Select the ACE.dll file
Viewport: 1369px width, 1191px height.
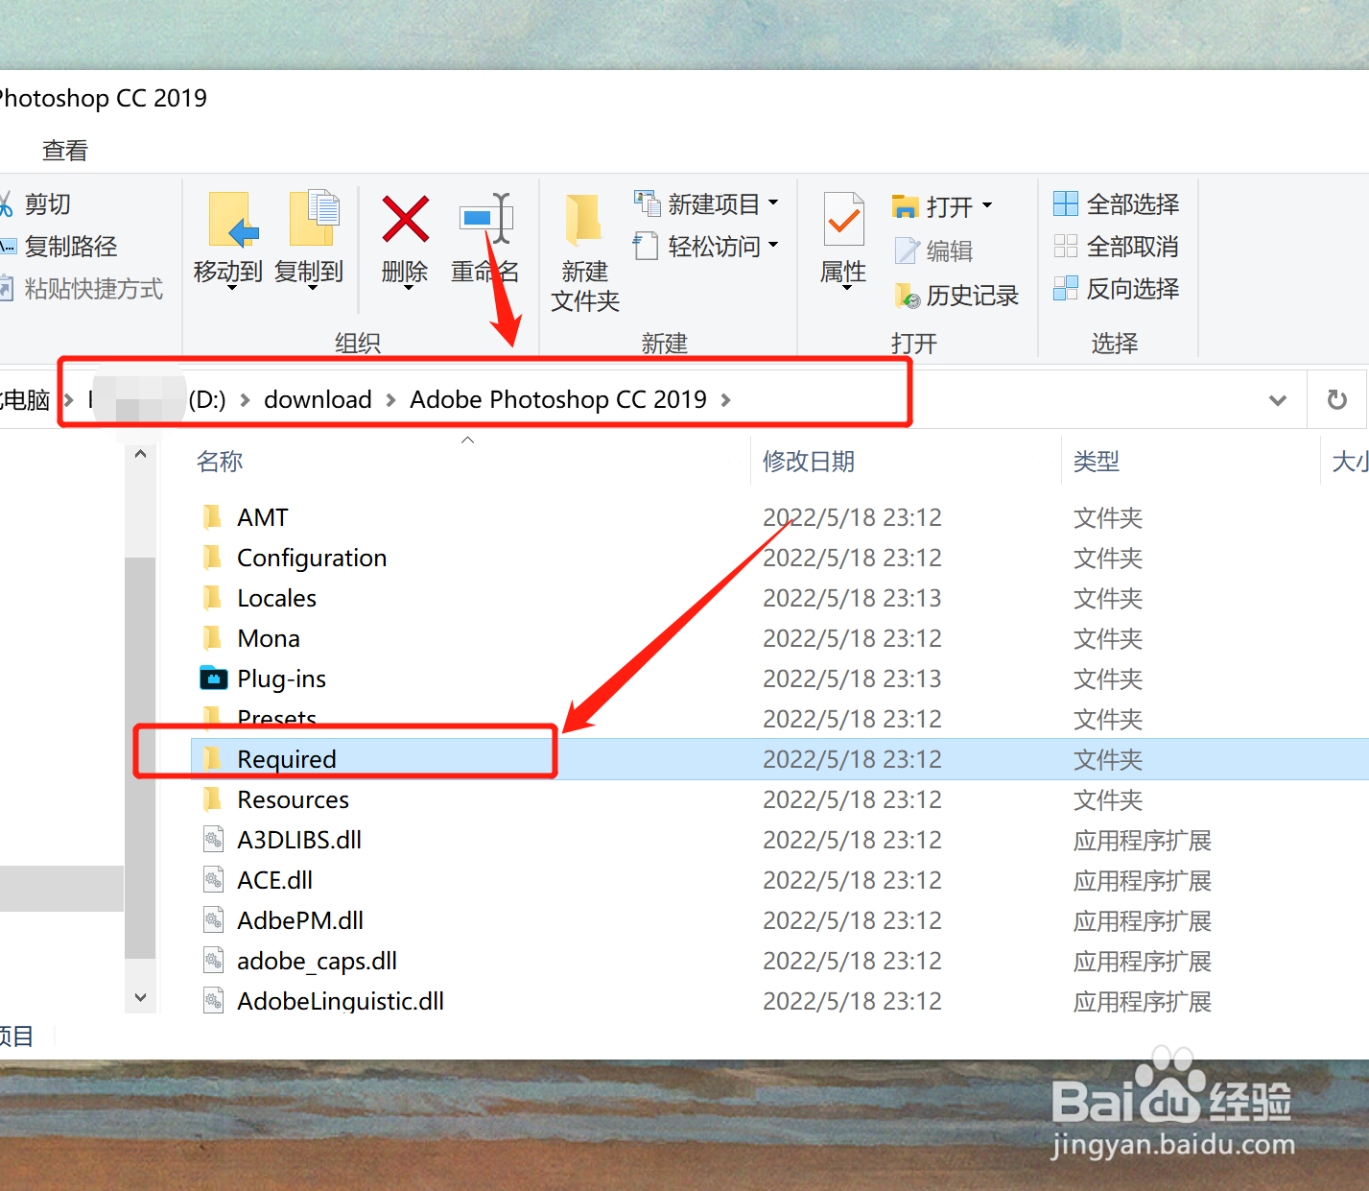point(274,880)
